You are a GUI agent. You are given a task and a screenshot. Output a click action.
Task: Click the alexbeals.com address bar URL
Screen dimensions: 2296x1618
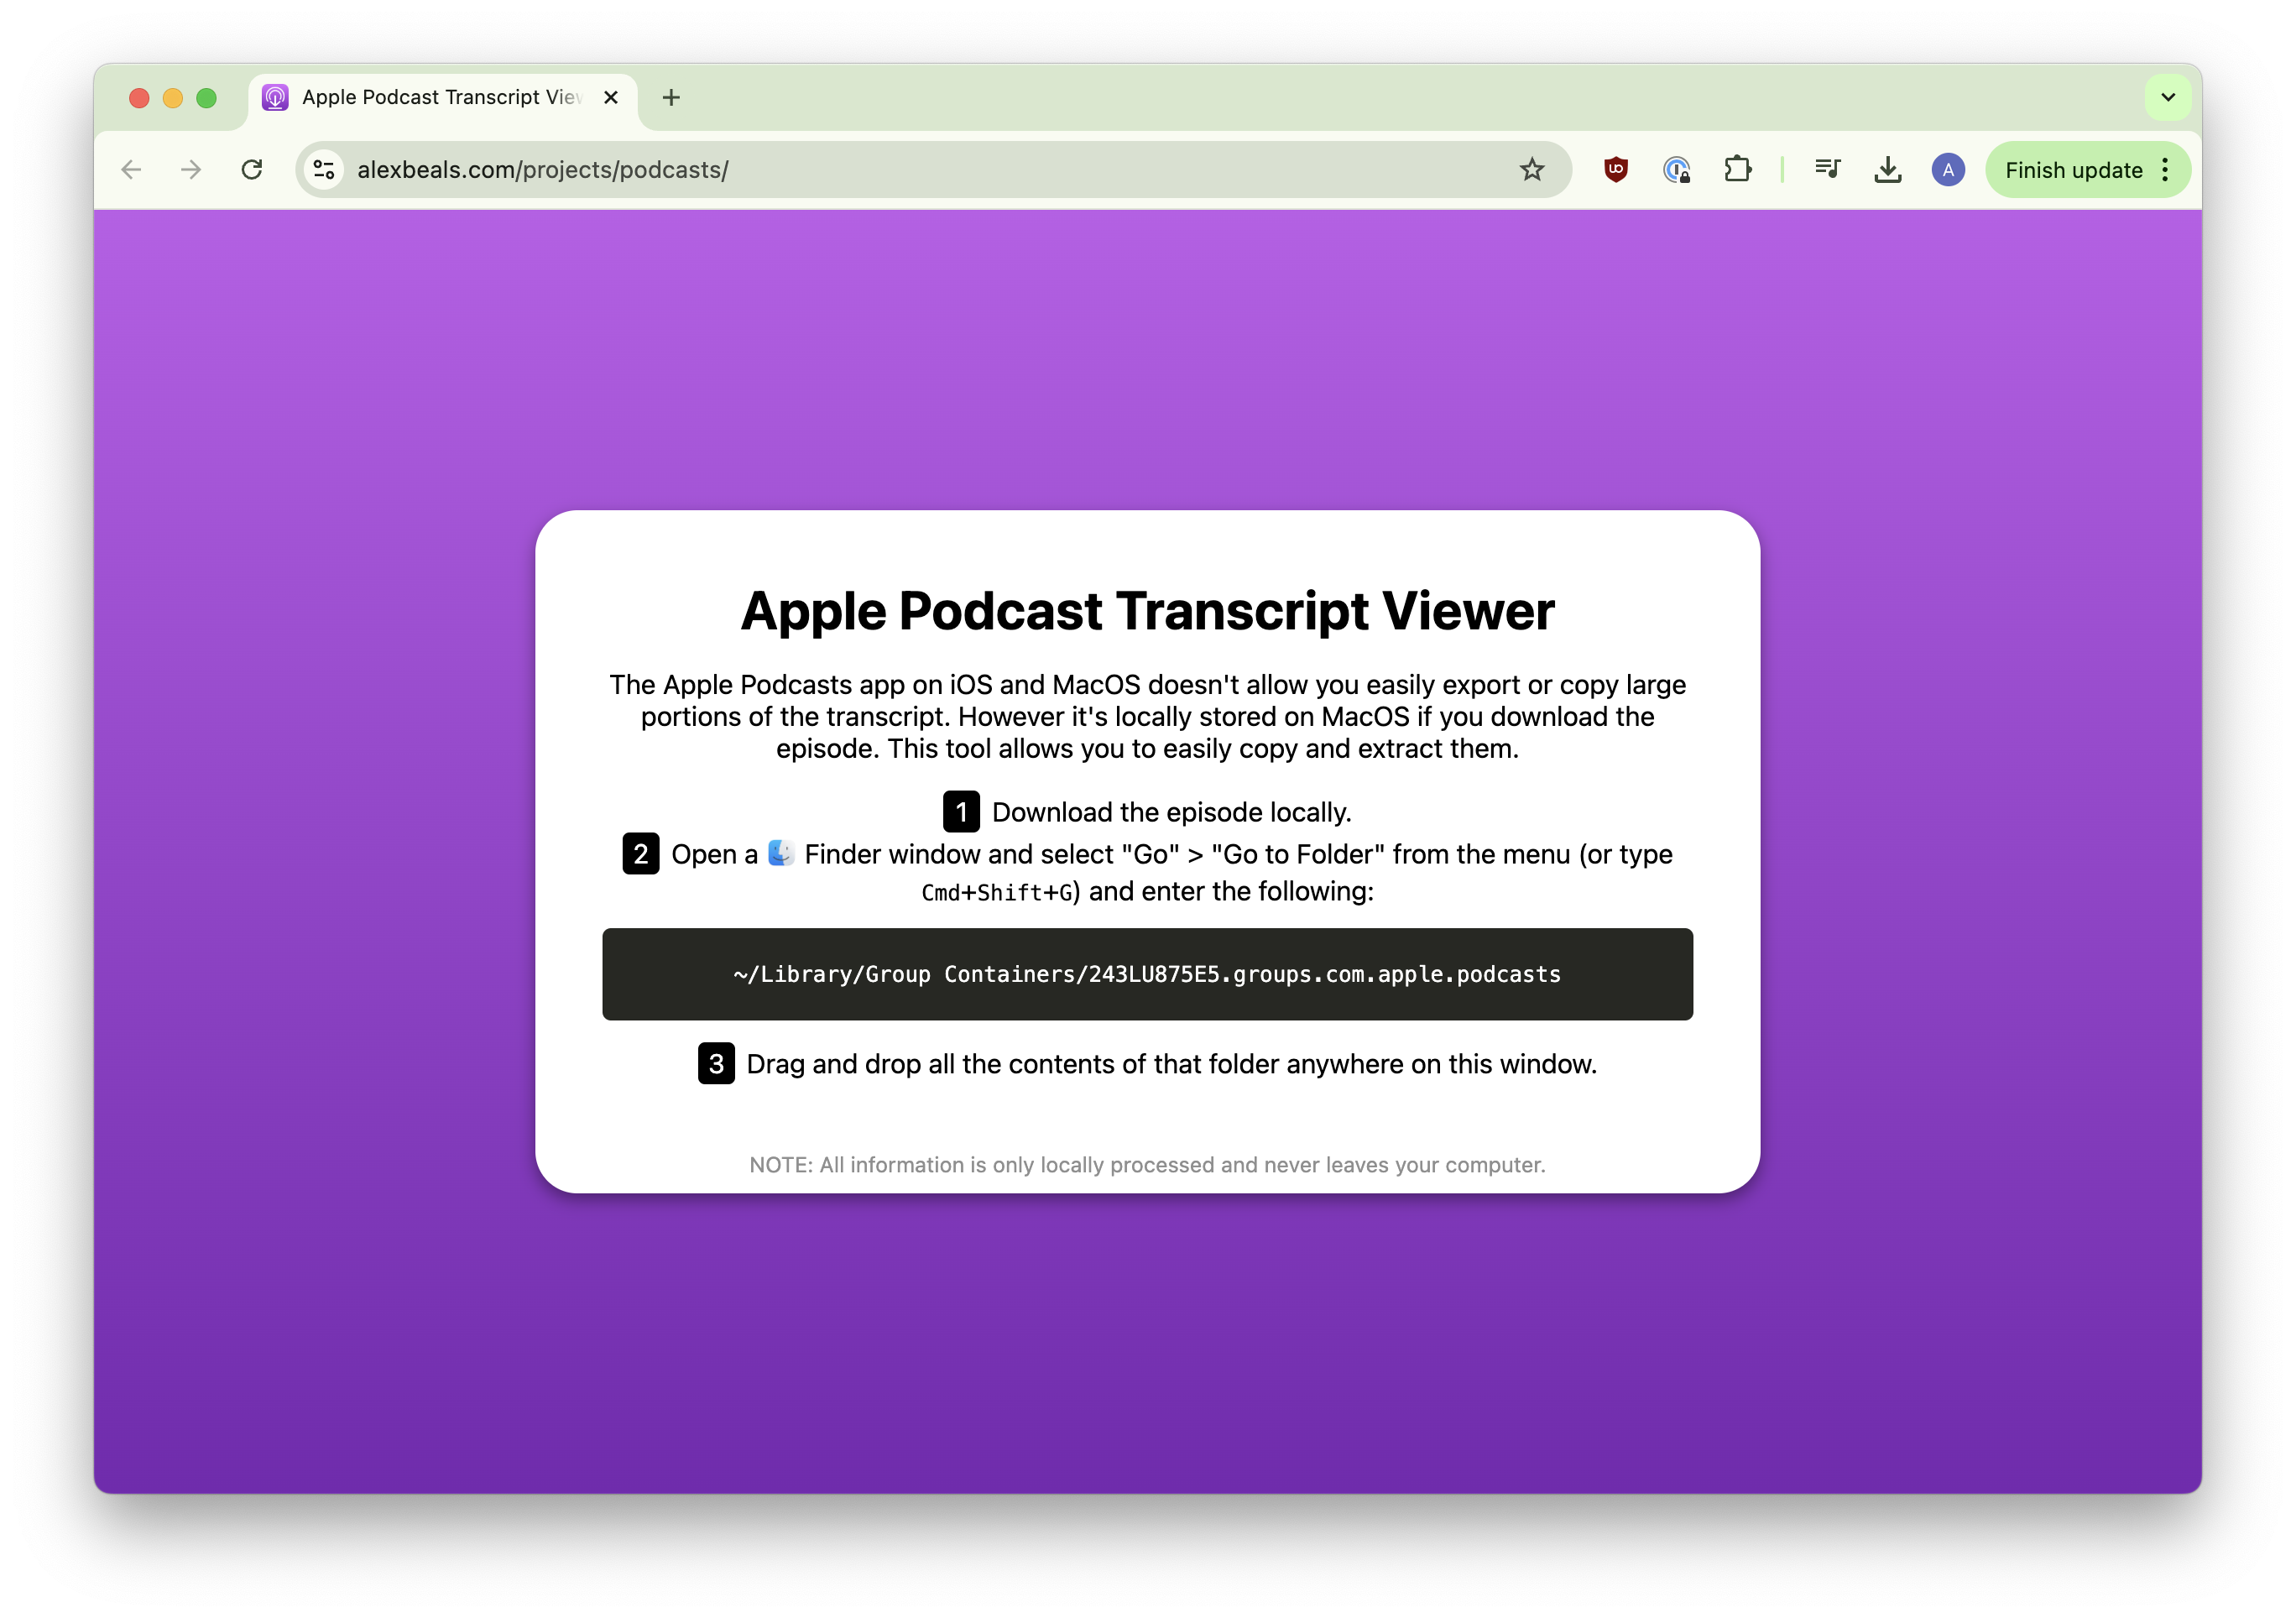(x=543, y=170)
